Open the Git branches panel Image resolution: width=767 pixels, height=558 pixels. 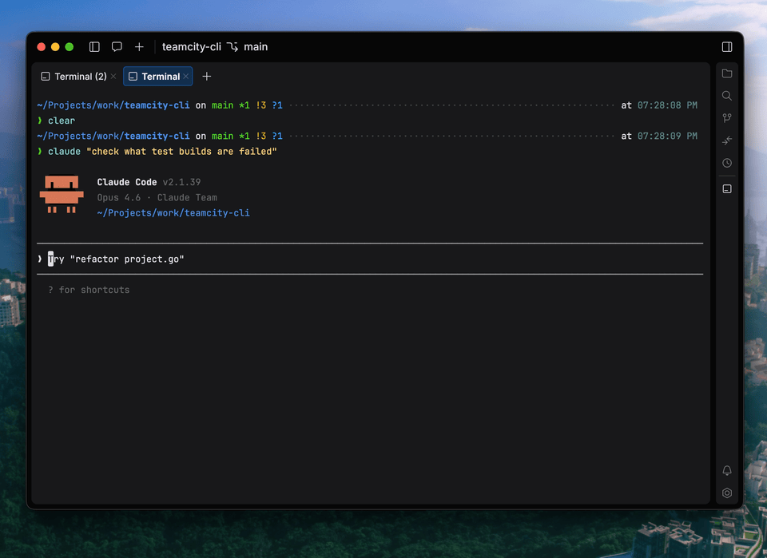point(727,118)
